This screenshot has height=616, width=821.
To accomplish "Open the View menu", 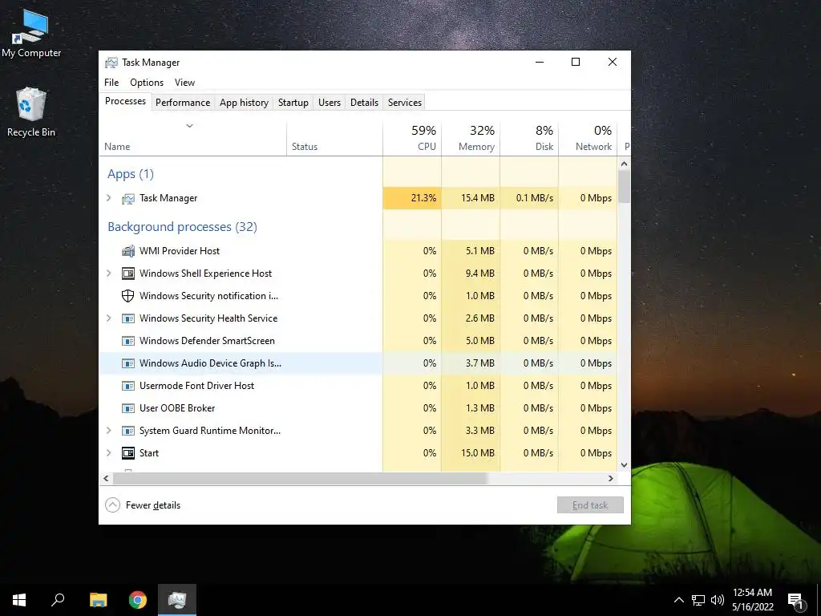I will [x=184, y=83].
